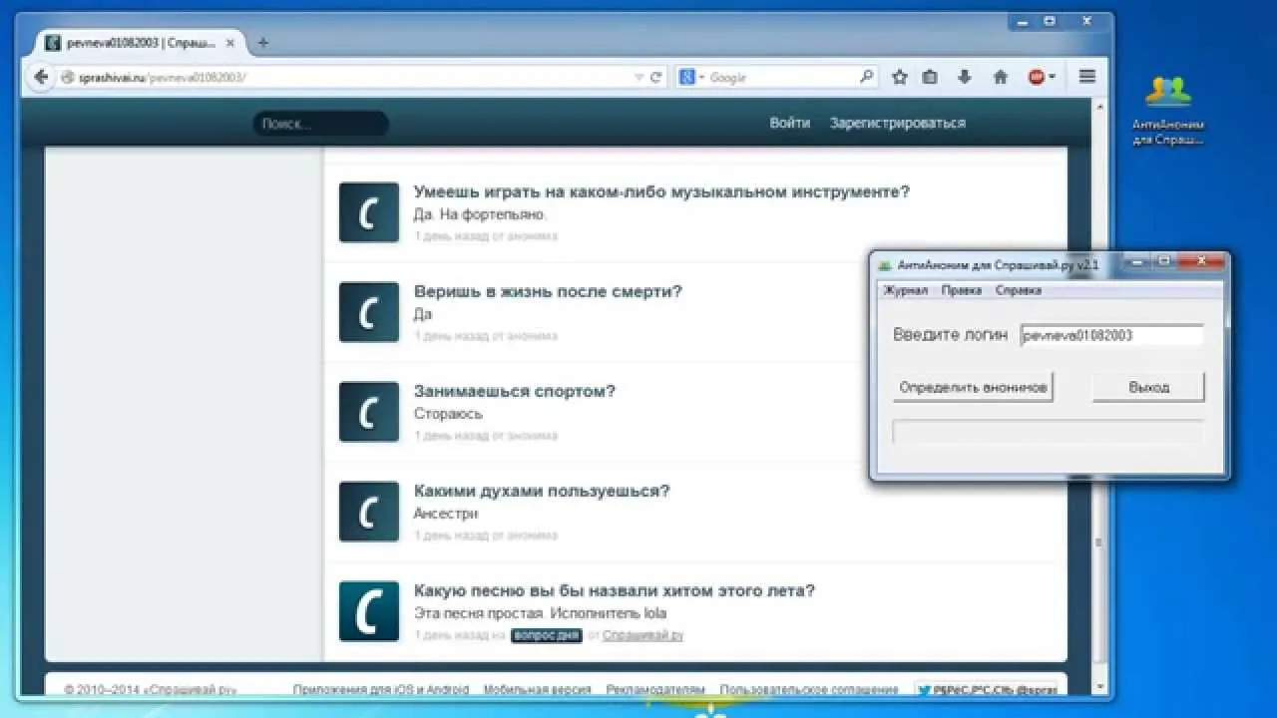
Task: Click the site search box labeled Поиск
Action: pos(320,124)
